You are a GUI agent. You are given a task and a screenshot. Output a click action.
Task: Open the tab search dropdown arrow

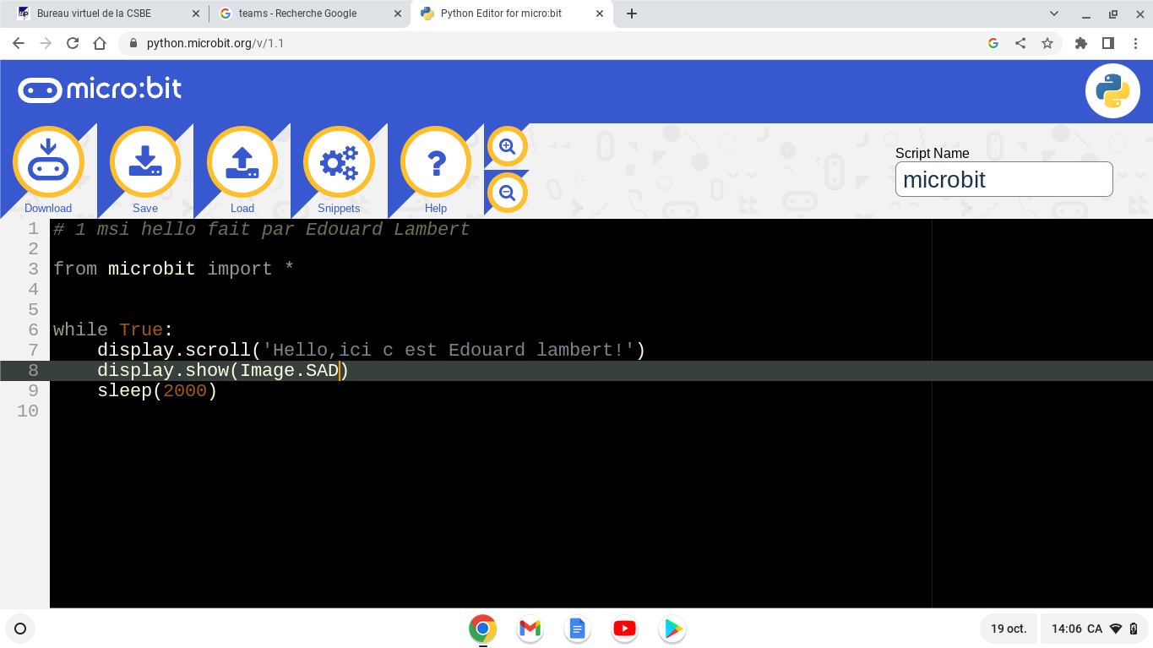(1054, 14)
